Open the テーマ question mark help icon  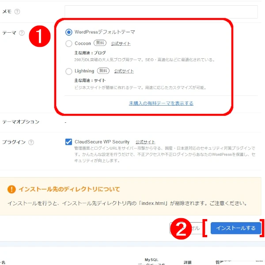click(x=22, y=33)
